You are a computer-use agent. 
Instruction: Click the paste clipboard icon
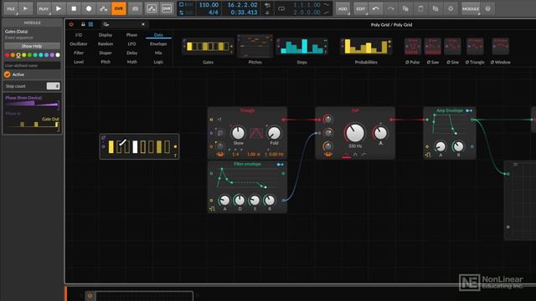420,9
